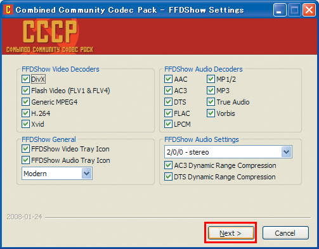Open the 2/0/0 - stereo speaker dropdown
This screenshot has width=319, height=249.
[x=228, y=152]
